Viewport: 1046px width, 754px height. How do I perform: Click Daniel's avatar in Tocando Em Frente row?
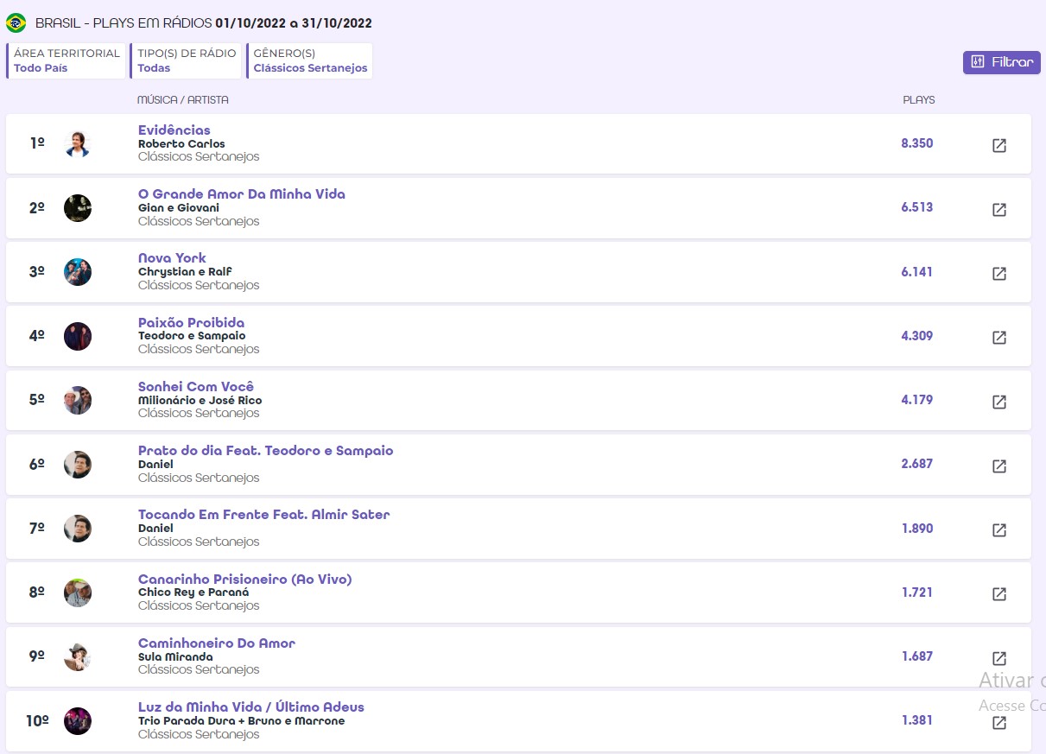coord(78,529)
